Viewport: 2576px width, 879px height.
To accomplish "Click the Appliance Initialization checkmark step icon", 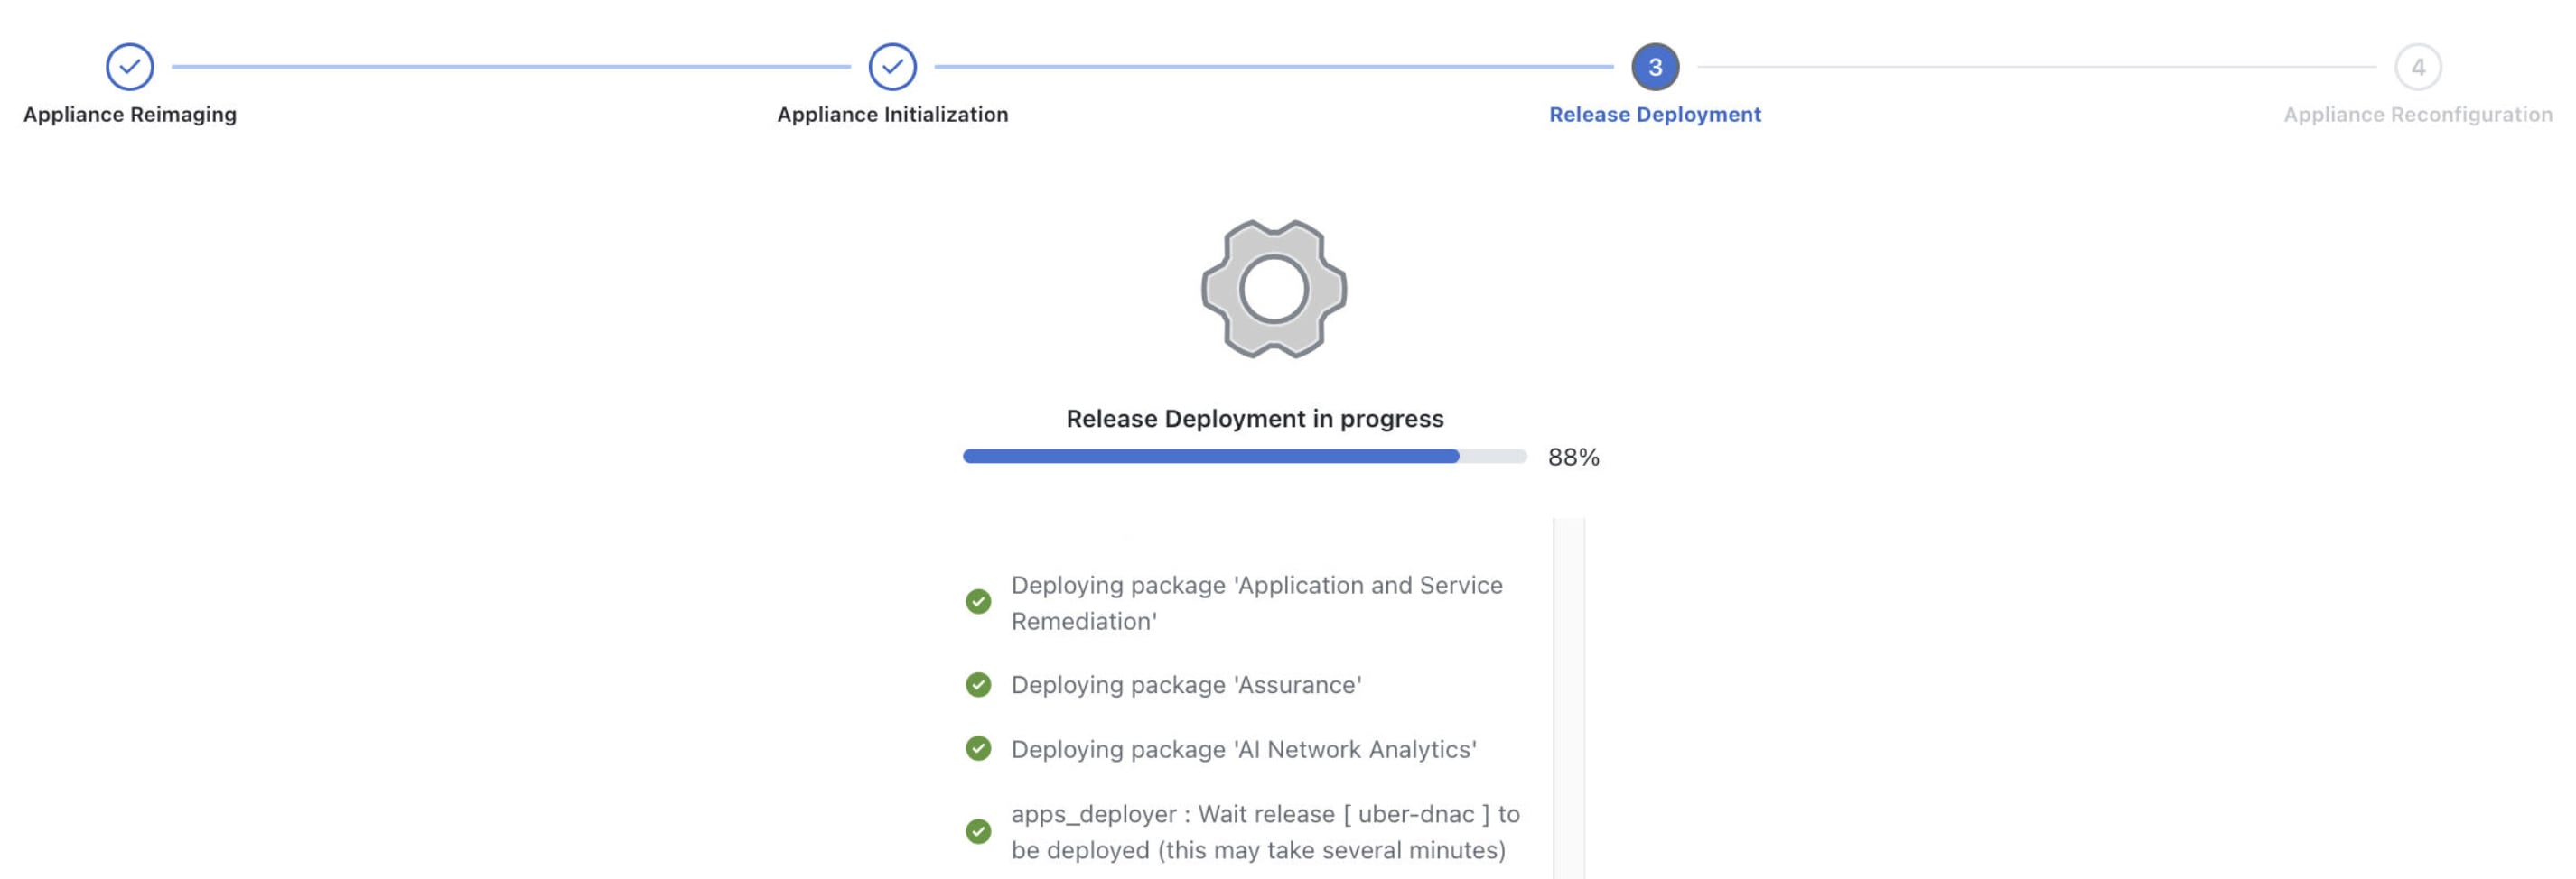I will [892, 67].
